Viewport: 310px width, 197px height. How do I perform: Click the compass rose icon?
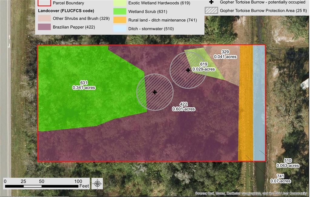(x=97, y=183)
